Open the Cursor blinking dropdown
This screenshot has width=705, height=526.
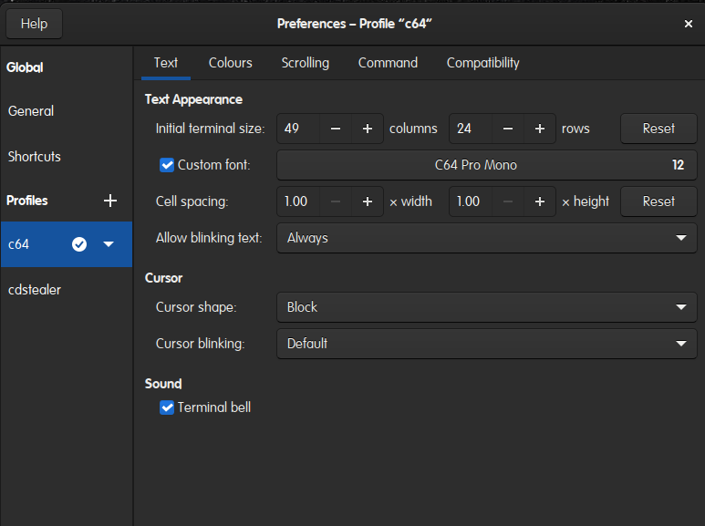tap(486, 344)
